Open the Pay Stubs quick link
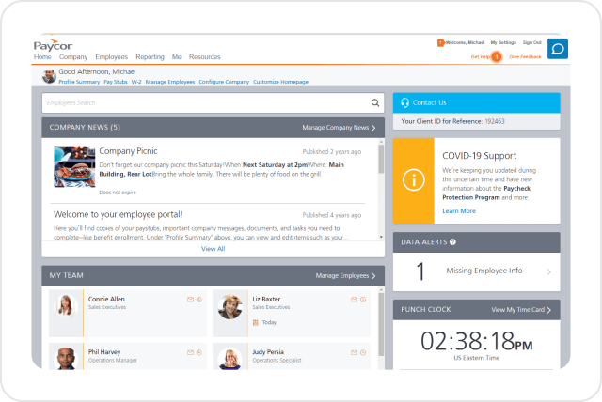602x402 pixels. (x=115, y=82)
